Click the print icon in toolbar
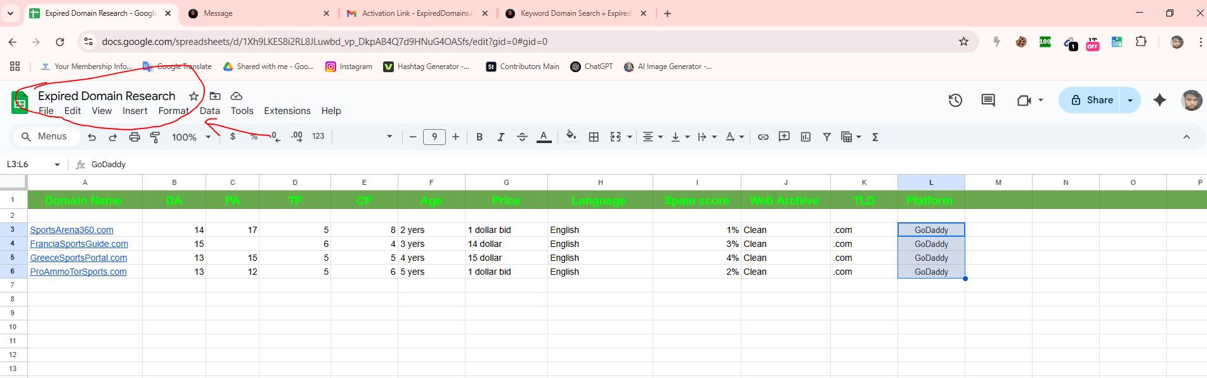Screen dimensions: 1207x378 (134, 137)
